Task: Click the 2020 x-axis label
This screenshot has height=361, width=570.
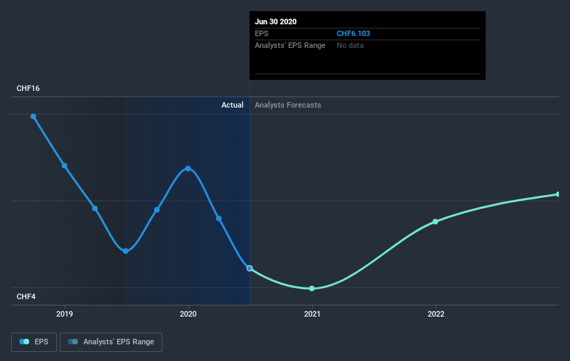Action: coord(188,314)
